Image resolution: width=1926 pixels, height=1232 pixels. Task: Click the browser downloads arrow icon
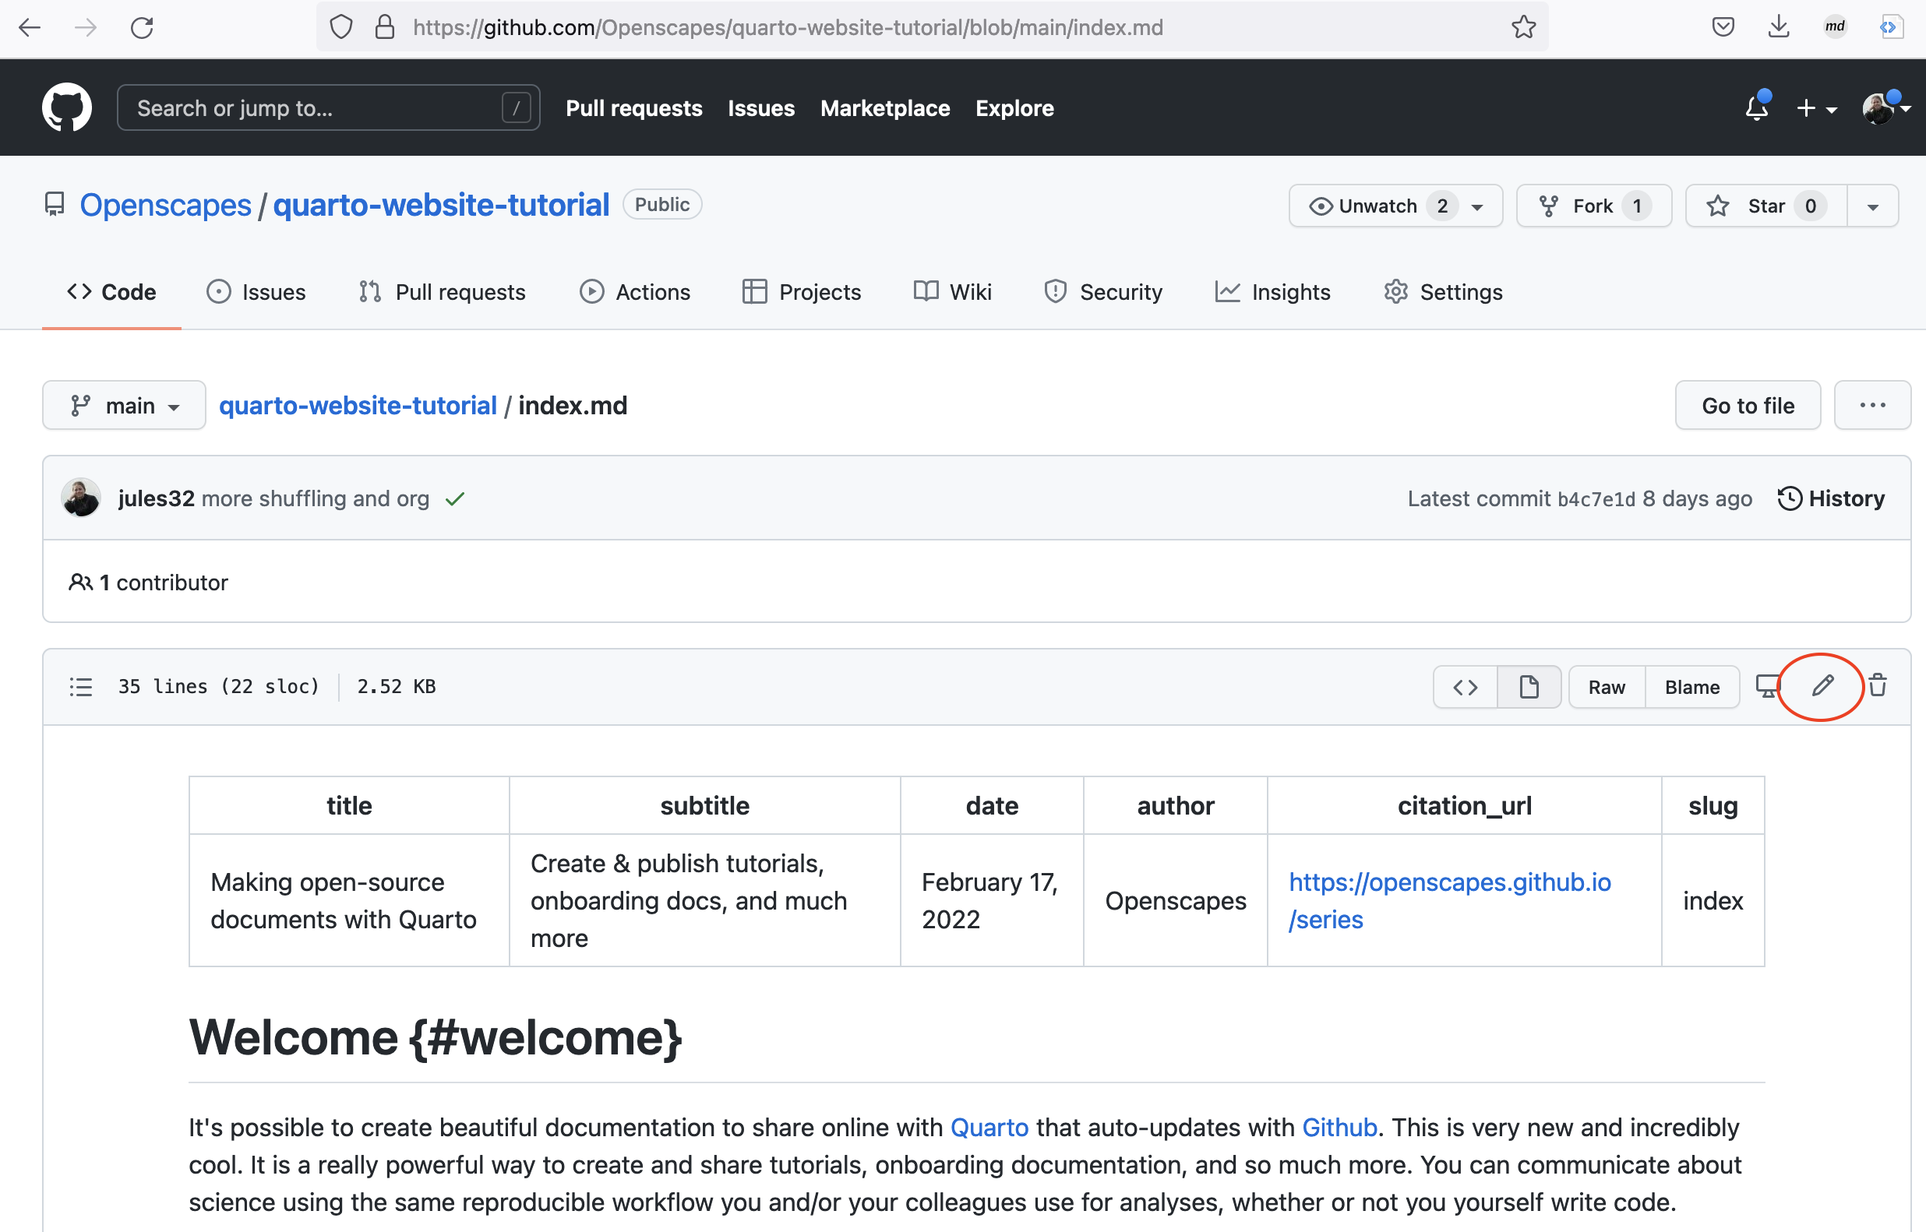tap(1778, 27)
